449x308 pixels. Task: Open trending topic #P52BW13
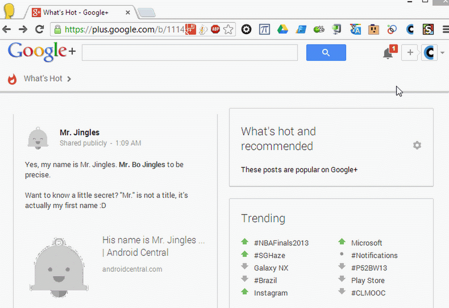pos(369,268)
